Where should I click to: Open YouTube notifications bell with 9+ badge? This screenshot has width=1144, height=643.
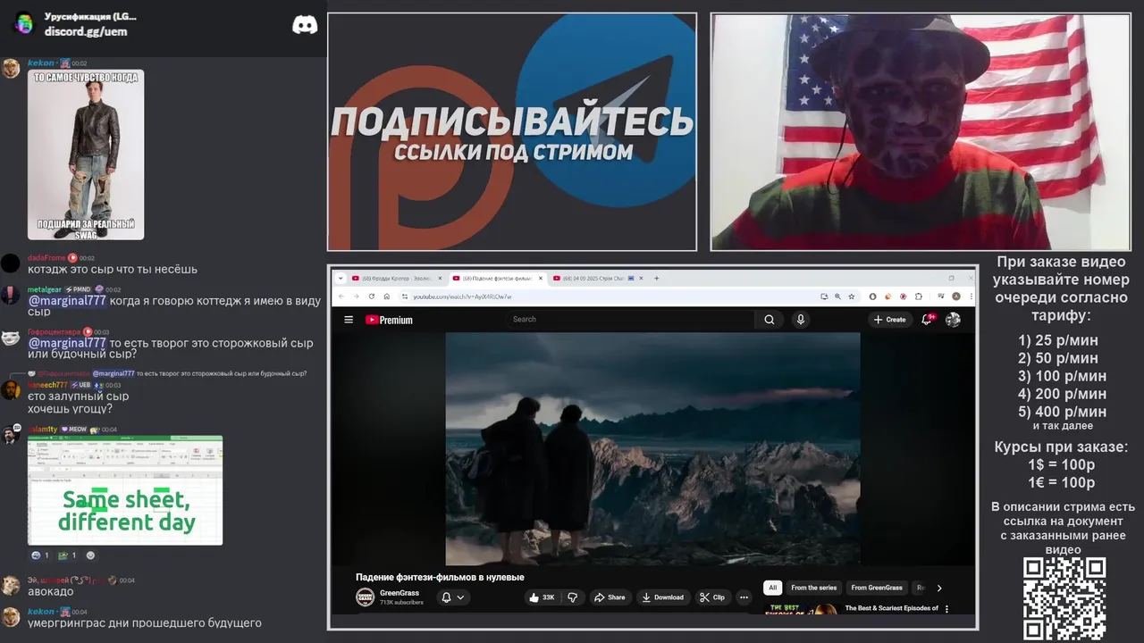(929, 319)
